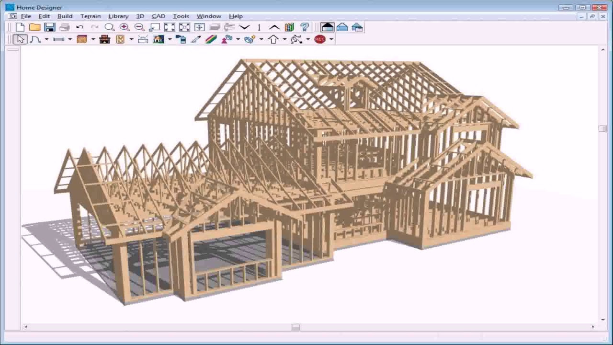Toggle the blue house outline view button
This screenshot has height=345, width=613.
(x=342, y=27)
